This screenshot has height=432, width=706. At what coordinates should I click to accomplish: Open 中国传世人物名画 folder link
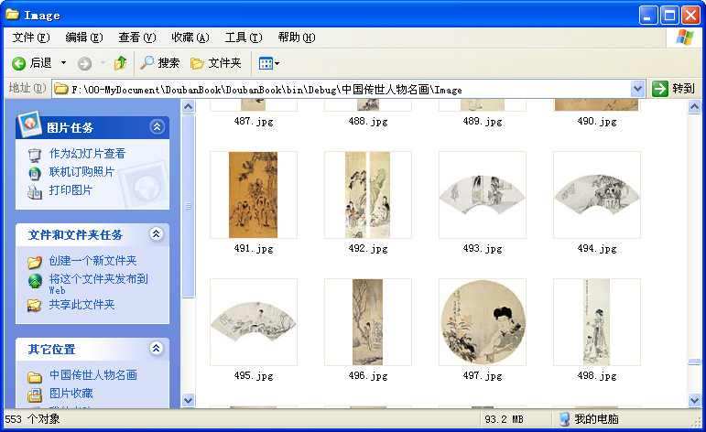[x=93, y=375]
